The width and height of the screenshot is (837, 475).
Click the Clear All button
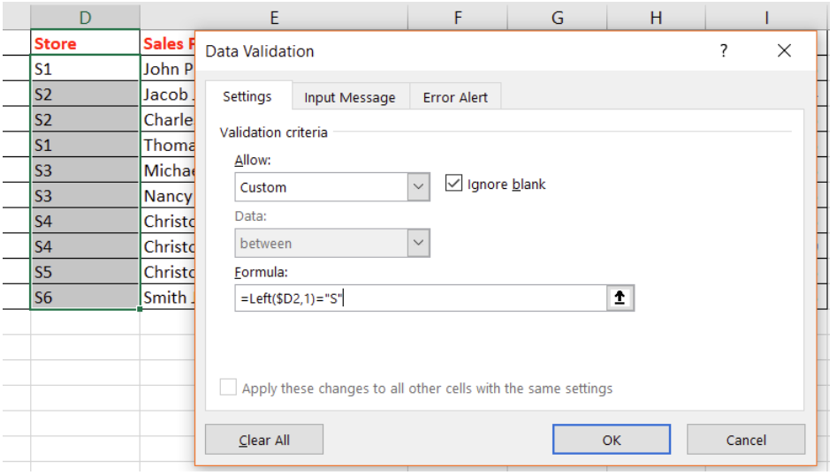click(264, 440)
